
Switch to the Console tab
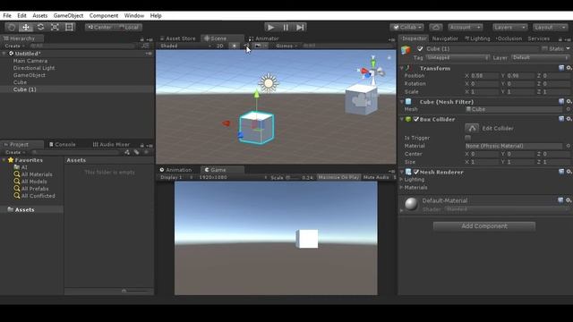[62, 145]
